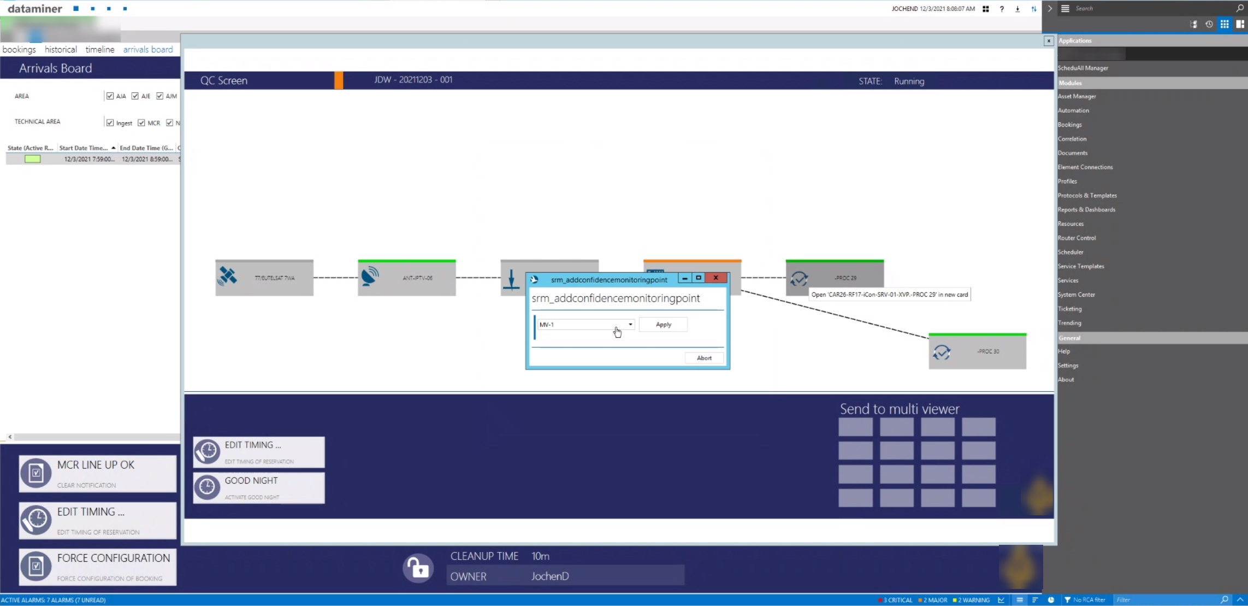The image size is (1248, 606).
Task: Switch to the timeline tab
Action: [x=100, y=50]
